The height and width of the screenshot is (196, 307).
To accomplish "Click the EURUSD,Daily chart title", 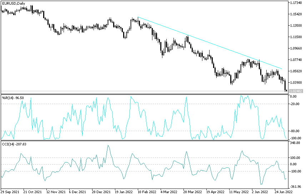I will (x=14, y=3).
